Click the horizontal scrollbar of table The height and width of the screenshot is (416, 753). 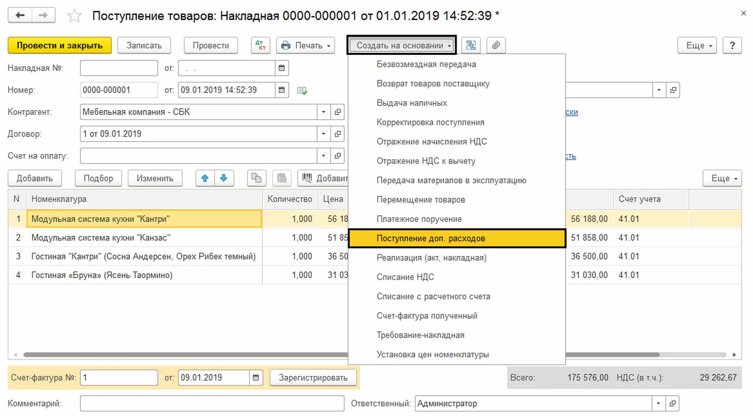click(186, 355)
